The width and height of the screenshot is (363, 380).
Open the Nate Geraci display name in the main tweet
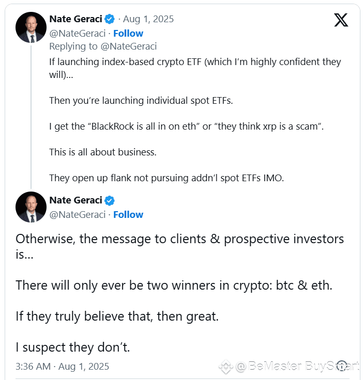coord(75,200)
